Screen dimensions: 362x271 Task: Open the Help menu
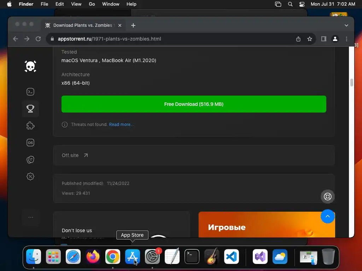point(132,4)
